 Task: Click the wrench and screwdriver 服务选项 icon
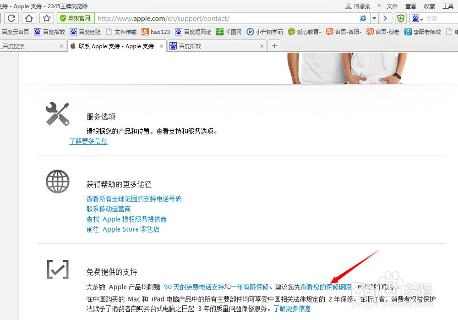(x=58, y=114)
